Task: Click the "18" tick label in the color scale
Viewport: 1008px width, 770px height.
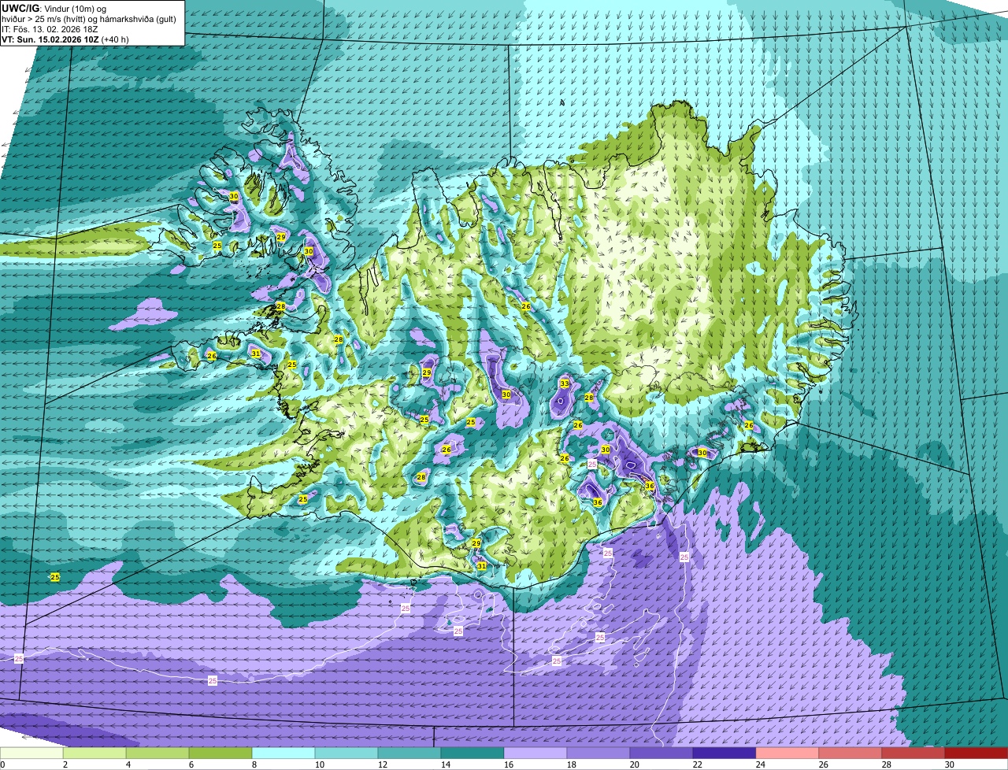Action: click(x=570, y=764)
